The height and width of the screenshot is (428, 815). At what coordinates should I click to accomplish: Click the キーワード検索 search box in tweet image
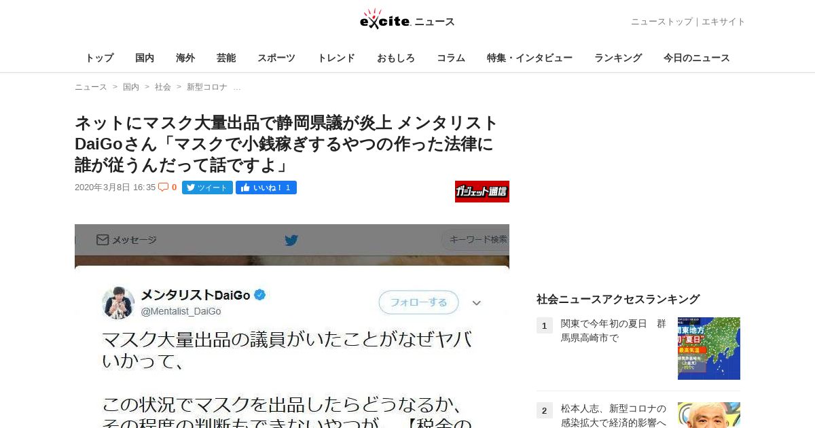pyautogui.click(x=475, y=240)
